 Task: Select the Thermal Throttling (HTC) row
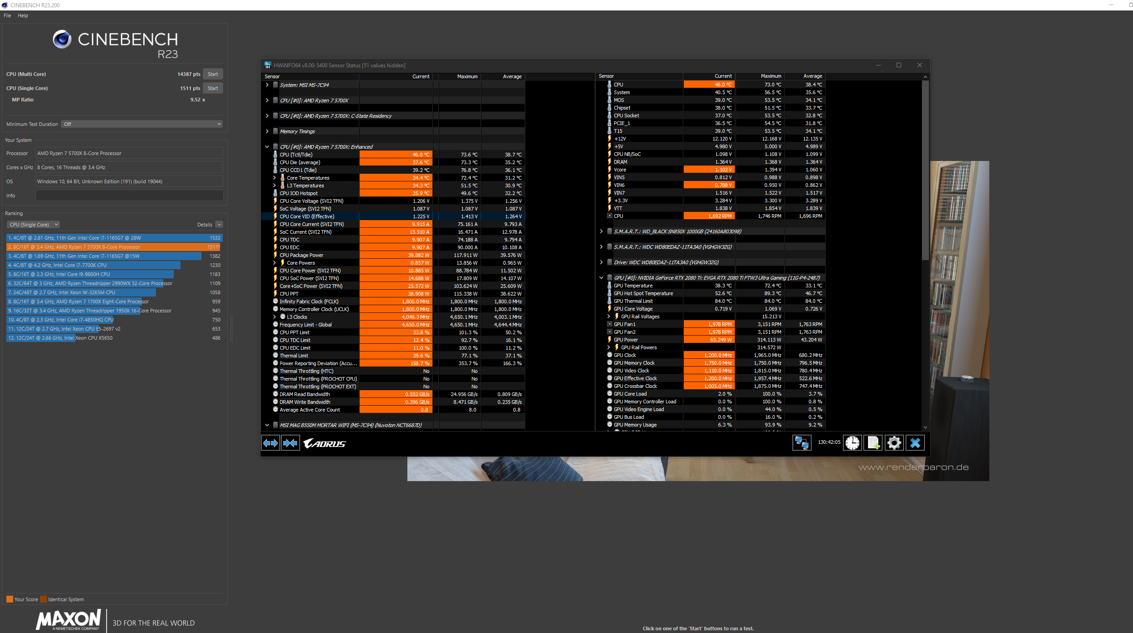coord(393,371)
